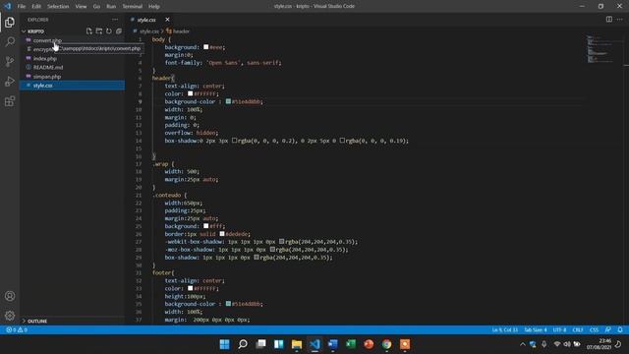Open Google Chrome from the taskbar

pyautogui.click(x=386, y=344)
